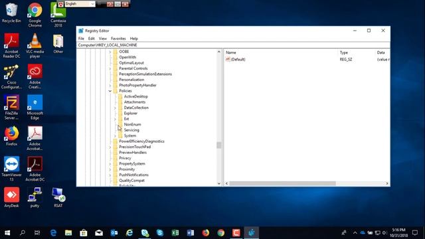Launch Google Chrome from the desktop

[35, 15]
